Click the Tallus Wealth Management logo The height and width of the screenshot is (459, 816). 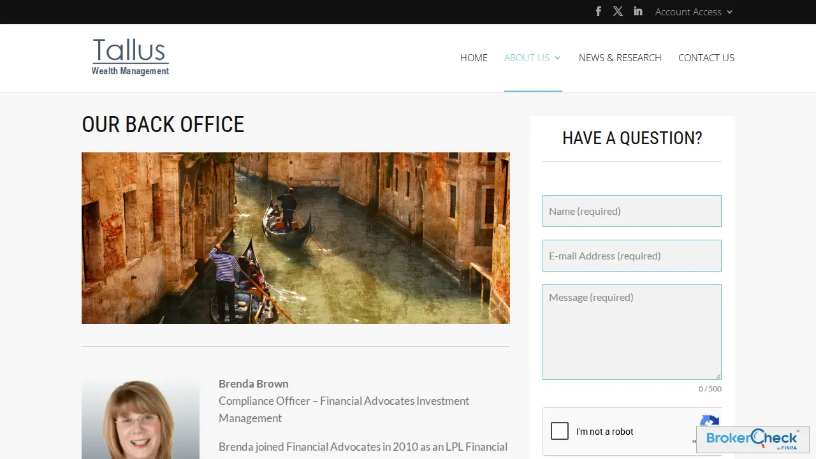pyautogui.click(x=130, y=57)
